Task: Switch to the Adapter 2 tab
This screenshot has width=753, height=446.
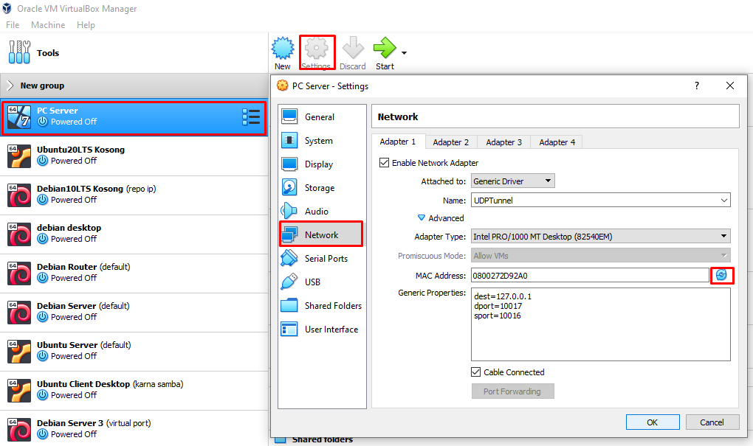Action: 451,142
